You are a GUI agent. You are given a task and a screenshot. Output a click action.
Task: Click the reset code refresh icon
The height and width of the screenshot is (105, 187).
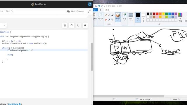71,25
